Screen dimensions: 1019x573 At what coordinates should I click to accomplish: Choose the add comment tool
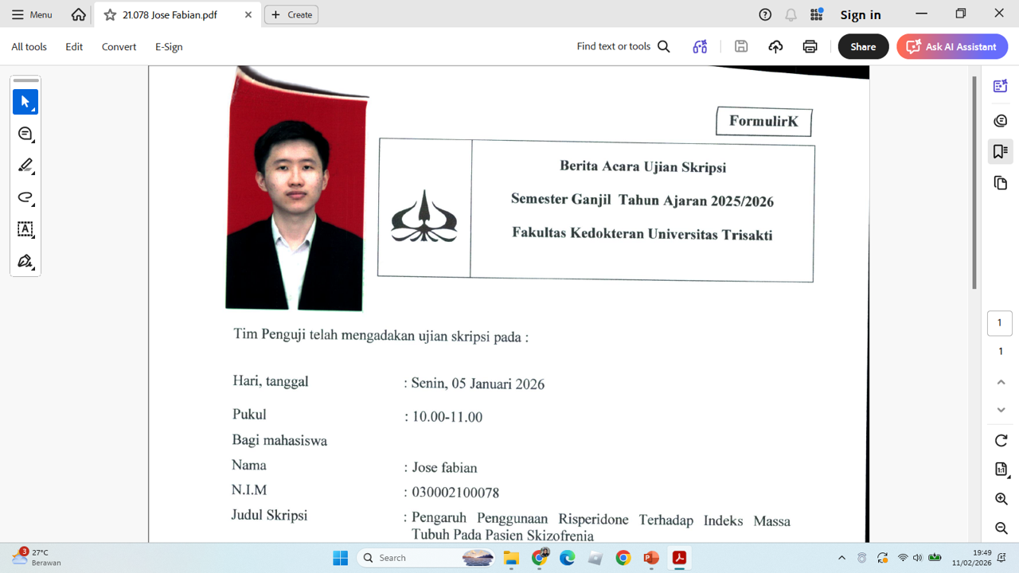click(x=25, y=134)
